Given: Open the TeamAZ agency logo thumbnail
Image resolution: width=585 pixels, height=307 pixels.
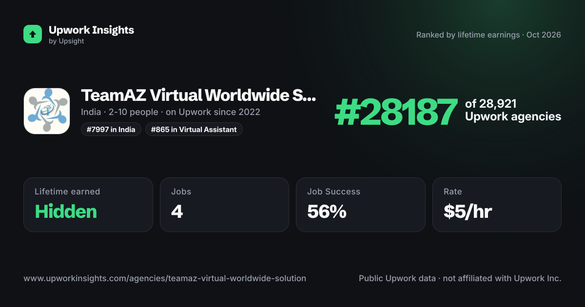Looking at the screenshot, I should pyautogui.click(x=47, y=111).
